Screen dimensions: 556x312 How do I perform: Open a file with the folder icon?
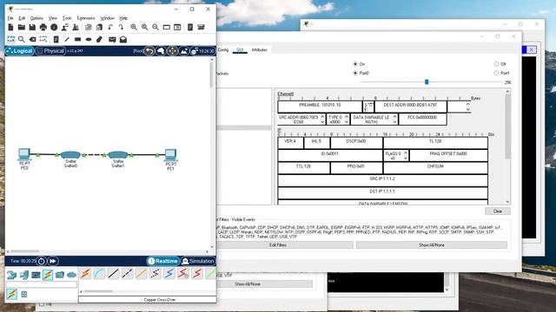pyautogui.click(x=21, y=27)
